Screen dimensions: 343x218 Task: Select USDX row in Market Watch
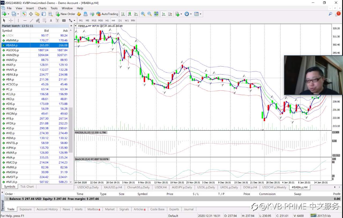pyautogui.click(x=35, y=35)
